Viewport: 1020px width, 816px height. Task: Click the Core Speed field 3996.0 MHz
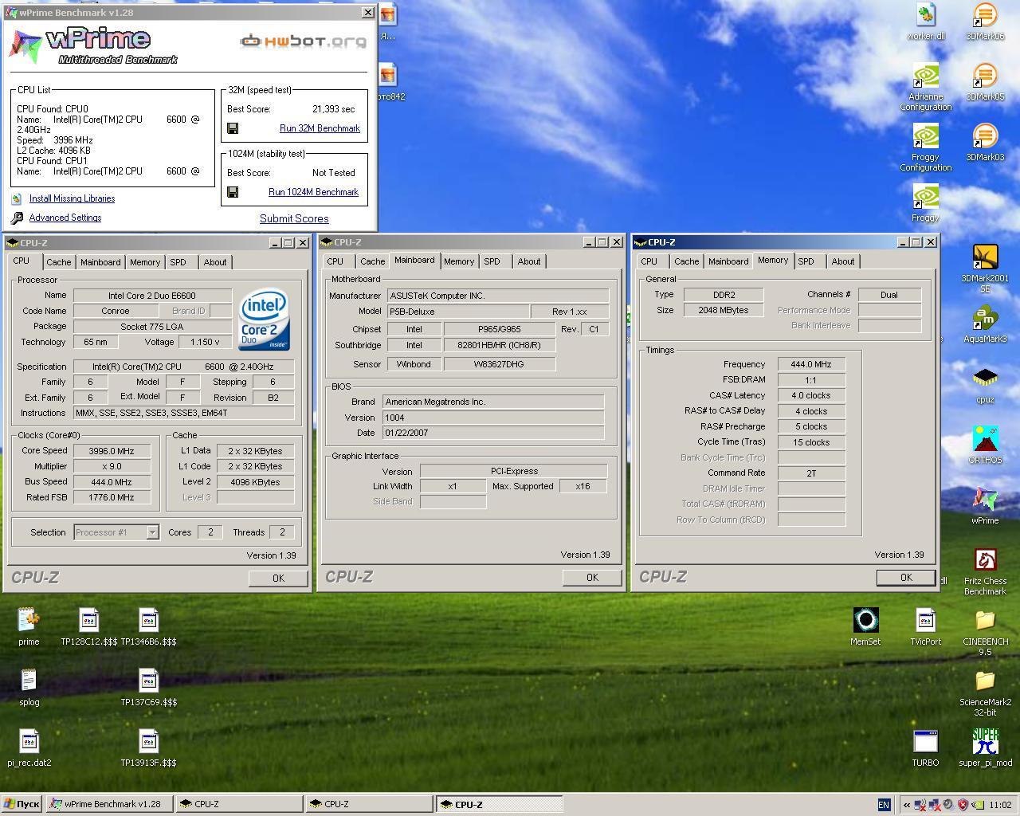[112, 451]
